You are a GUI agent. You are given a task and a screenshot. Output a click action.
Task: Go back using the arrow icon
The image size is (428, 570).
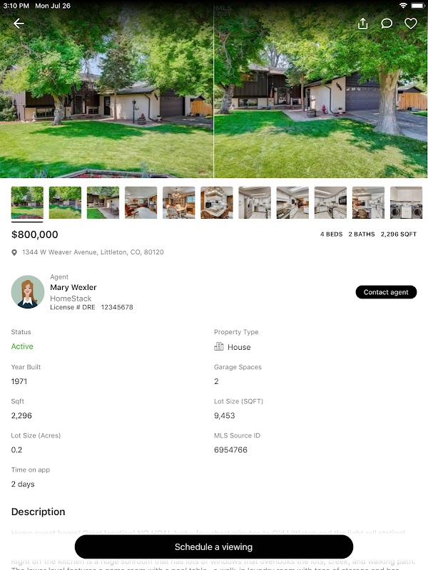(x=19, y=24)
